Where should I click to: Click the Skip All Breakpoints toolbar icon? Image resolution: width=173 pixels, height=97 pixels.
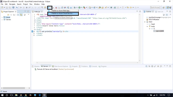tap(17, 7)
